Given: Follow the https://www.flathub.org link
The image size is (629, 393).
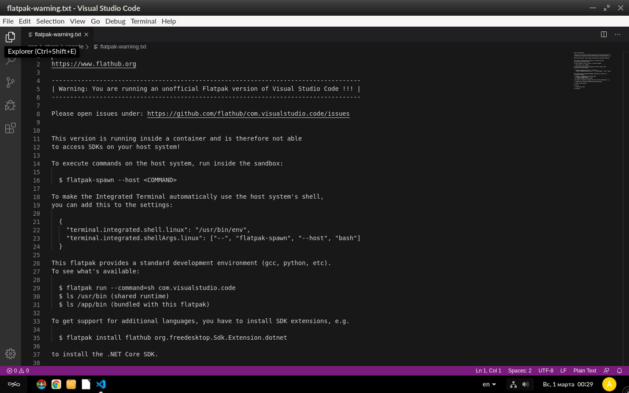Looking at the screenshot, I should [94, 64].
